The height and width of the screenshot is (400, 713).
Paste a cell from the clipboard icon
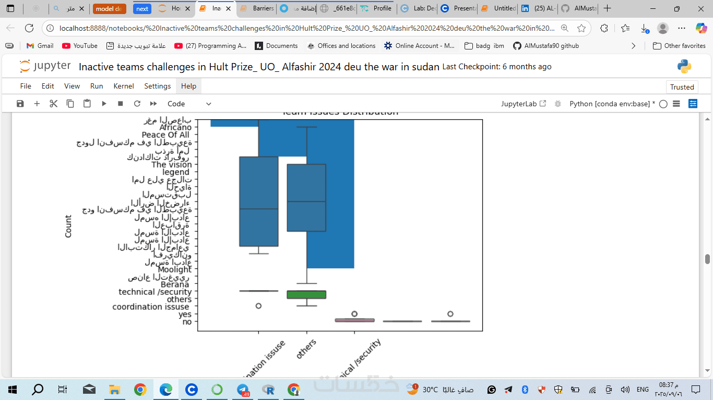[x=87, y=104]
